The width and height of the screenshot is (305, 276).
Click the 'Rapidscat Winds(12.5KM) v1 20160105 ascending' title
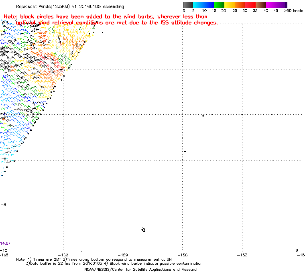(x=70, y=6)
